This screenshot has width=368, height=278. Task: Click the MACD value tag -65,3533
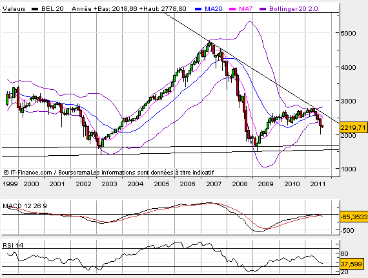click(x=354, y=217)
